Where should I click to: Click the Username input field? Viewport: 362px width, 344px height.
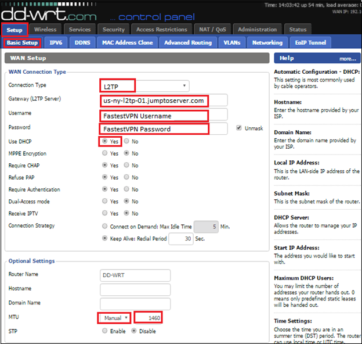164,115
